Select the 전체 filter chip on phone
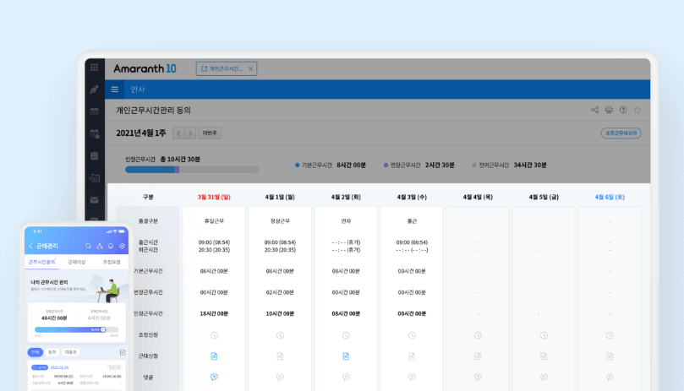 pyautogui.click(x=36, y=352)
